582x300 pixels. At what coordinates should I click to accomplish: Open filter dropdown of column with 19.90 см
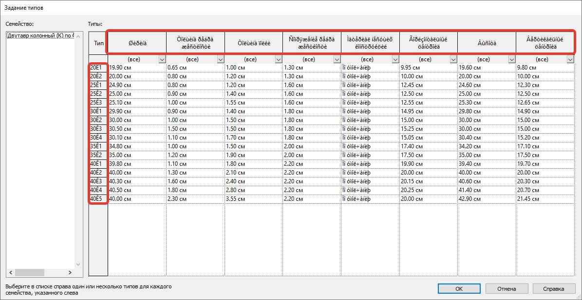pyautogui.click(x=162, y=59)
